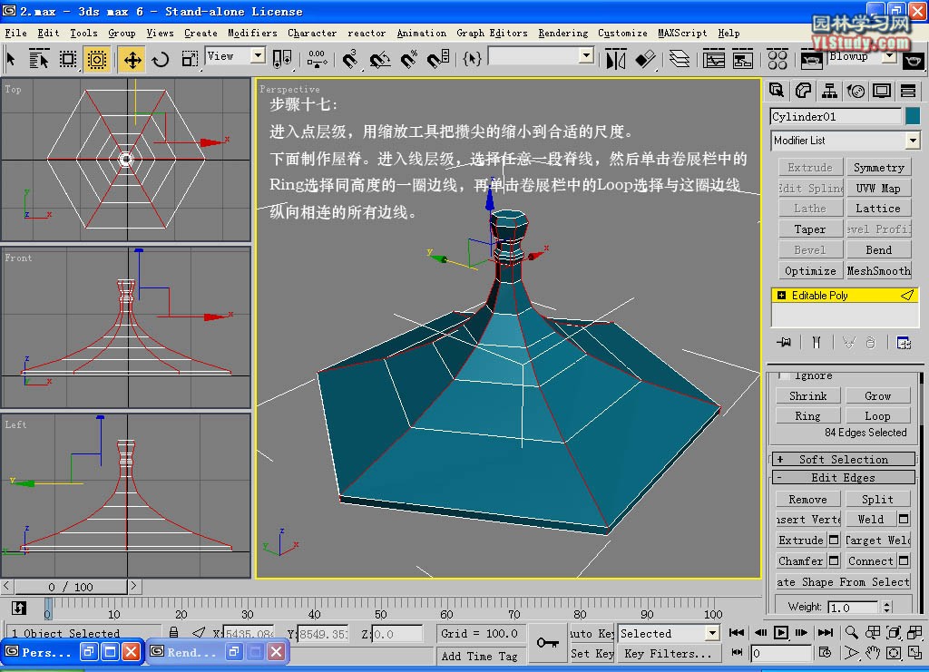Click the Select by Name toolbar icon
929x672 pixels.
(39, 60)
